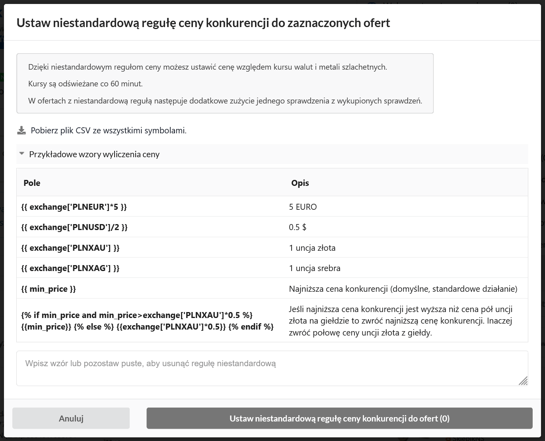This screenshot has height=441, width=545.
Task: Click the text area resize handle
Action: coord(523,381)
